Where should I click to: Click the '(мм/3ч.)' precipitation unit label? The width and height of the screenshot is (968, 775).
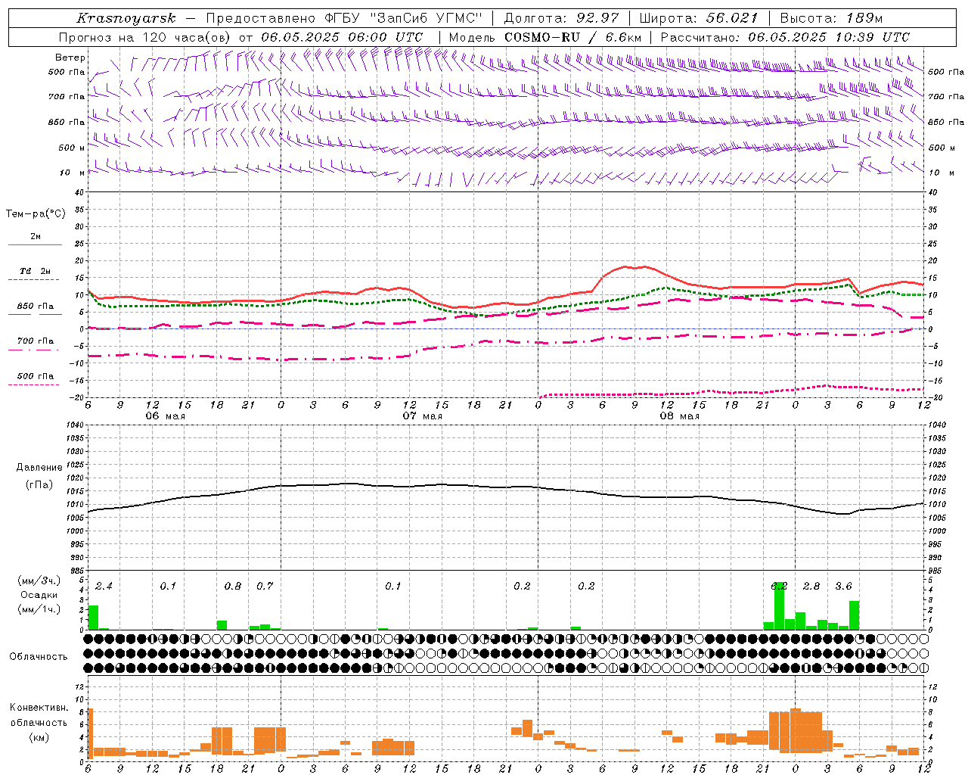coord(39,580)
